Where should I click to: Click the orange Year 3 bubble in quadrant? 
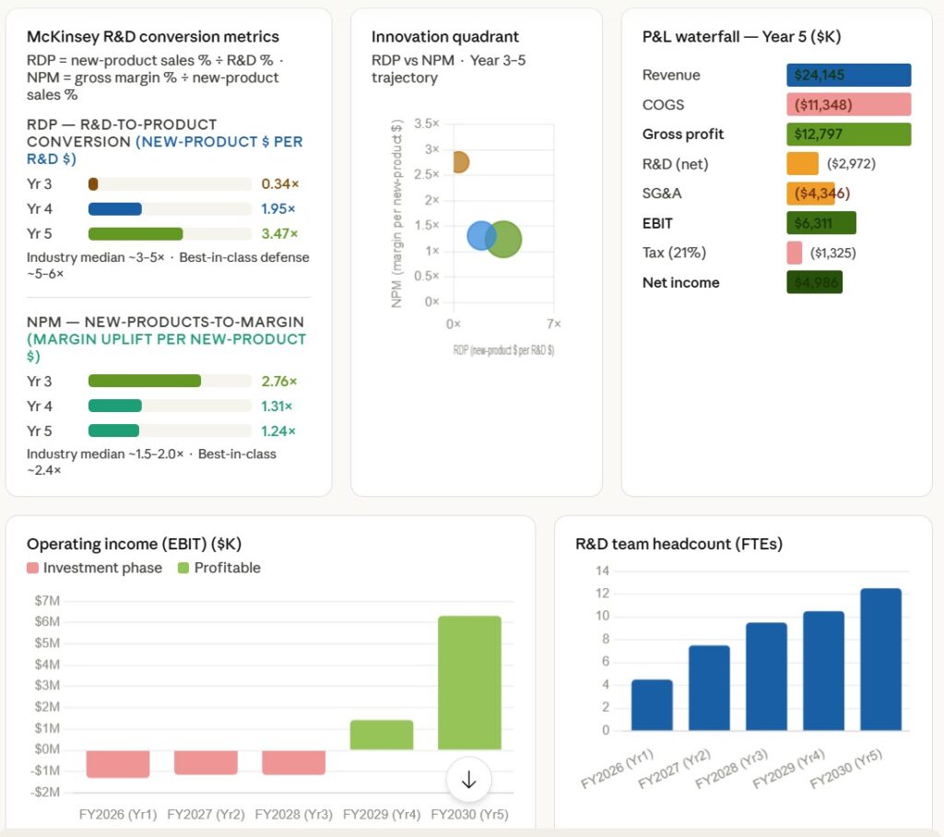457,162
